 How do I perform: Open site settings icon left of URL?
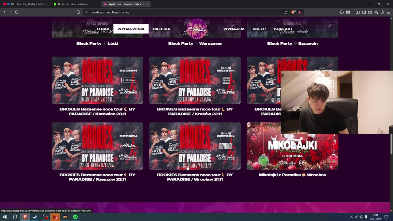click(86, 12)
